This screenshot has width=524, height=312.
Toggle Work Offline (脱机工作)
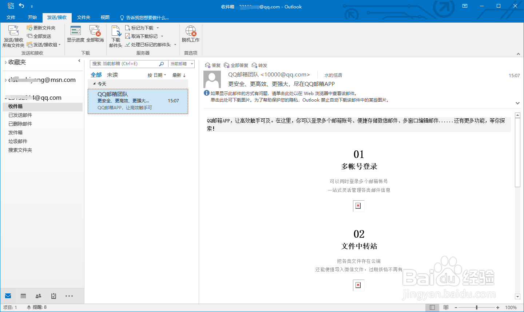coord(191,34)
